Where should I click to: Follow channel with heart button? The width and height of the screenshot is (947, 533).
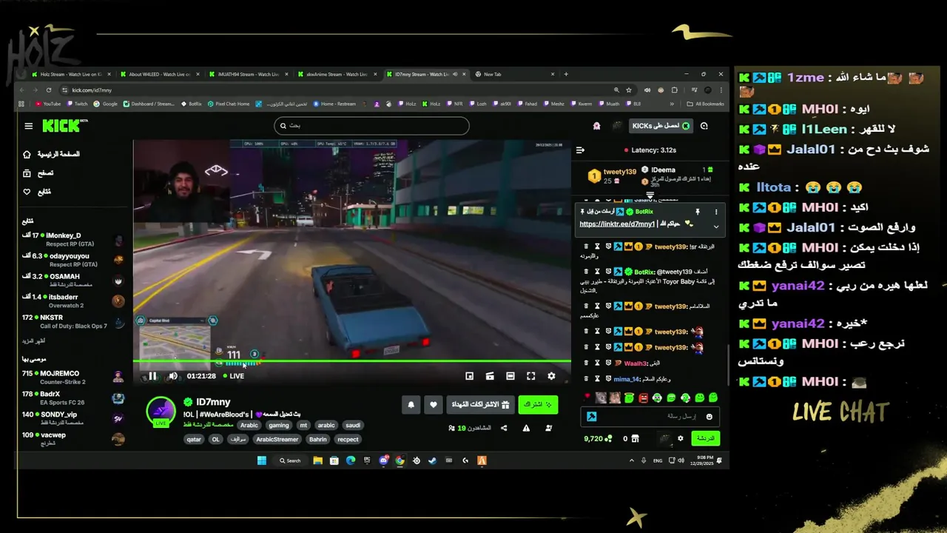[434, 405]
